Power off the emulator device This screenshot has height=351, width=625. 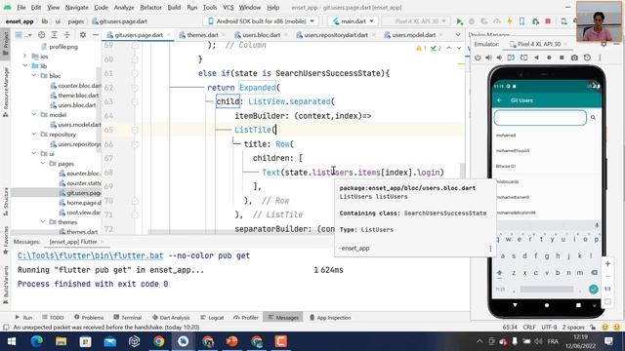(478, 58)
